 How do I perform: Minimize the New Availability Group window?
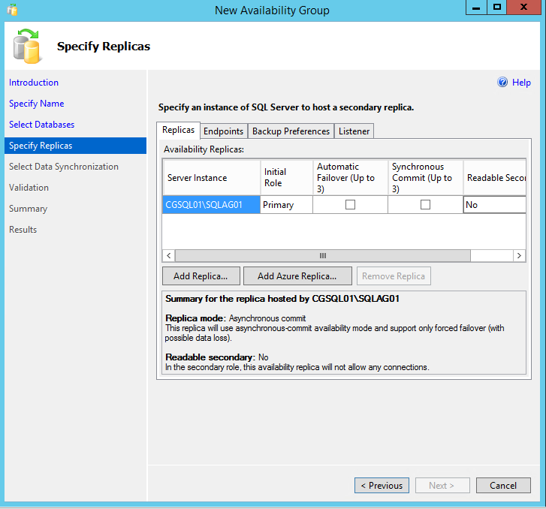coord(476,8)
